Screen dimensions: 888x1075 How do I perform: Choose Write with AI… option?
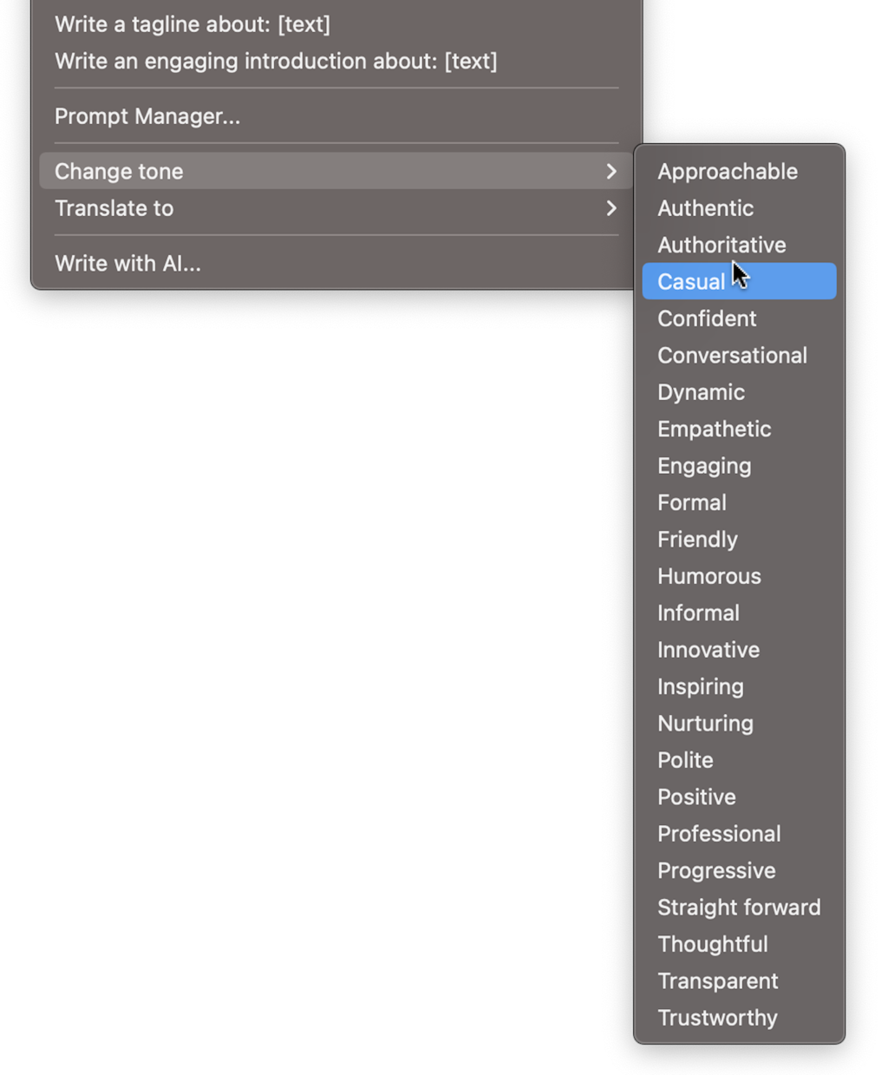click(336, 263)
